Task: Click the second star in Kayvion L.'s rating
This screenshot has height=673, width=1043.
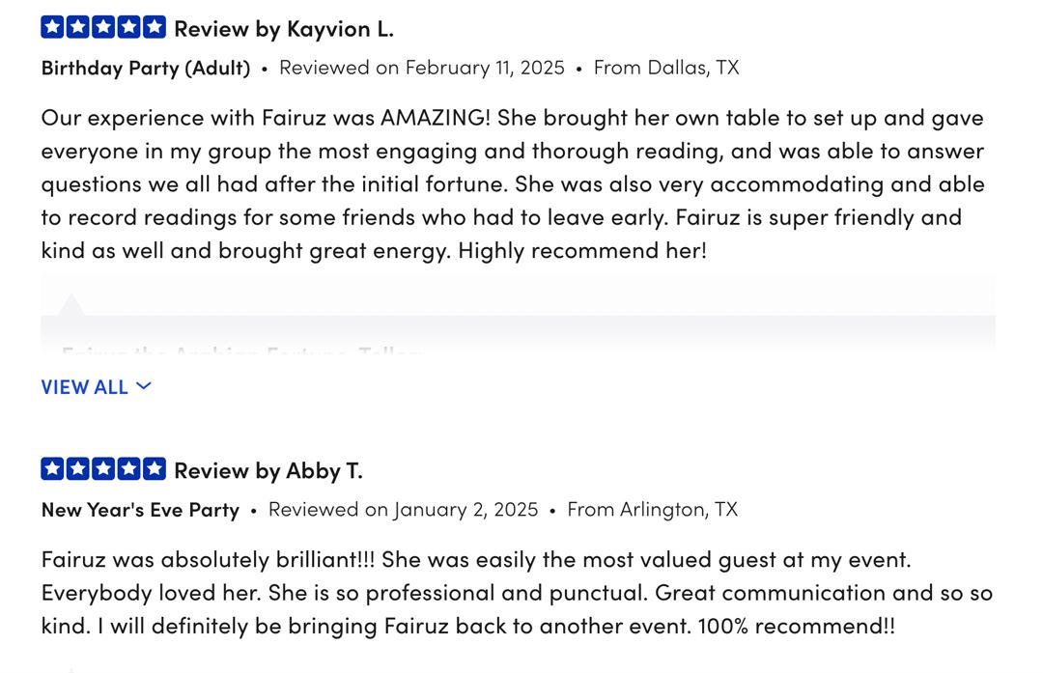Action: [77, 27]
